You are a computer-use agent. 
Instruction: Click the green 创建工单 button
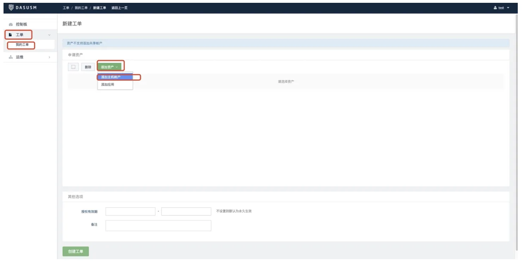point(76,251)
